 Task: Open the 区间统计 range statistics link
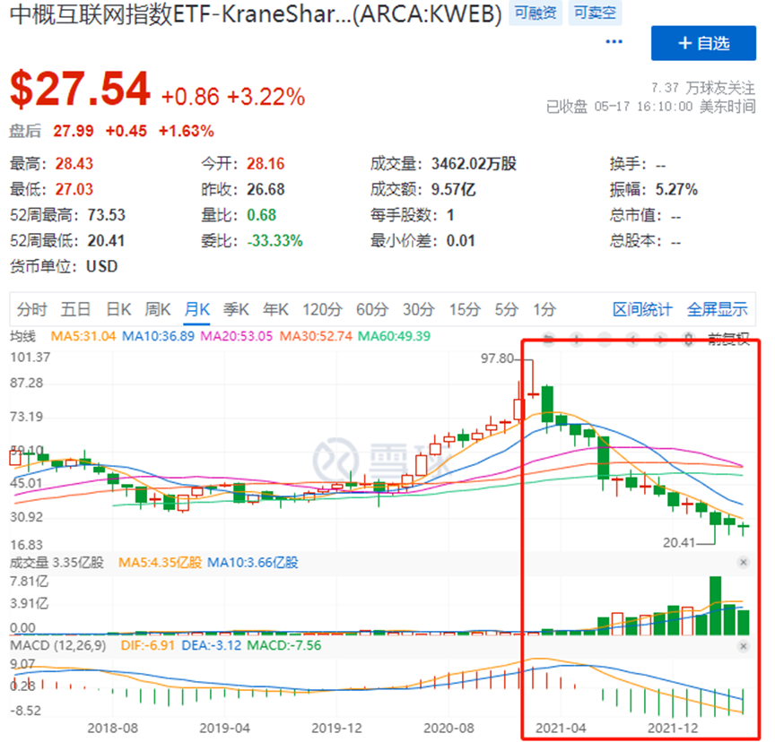(642, 309)
